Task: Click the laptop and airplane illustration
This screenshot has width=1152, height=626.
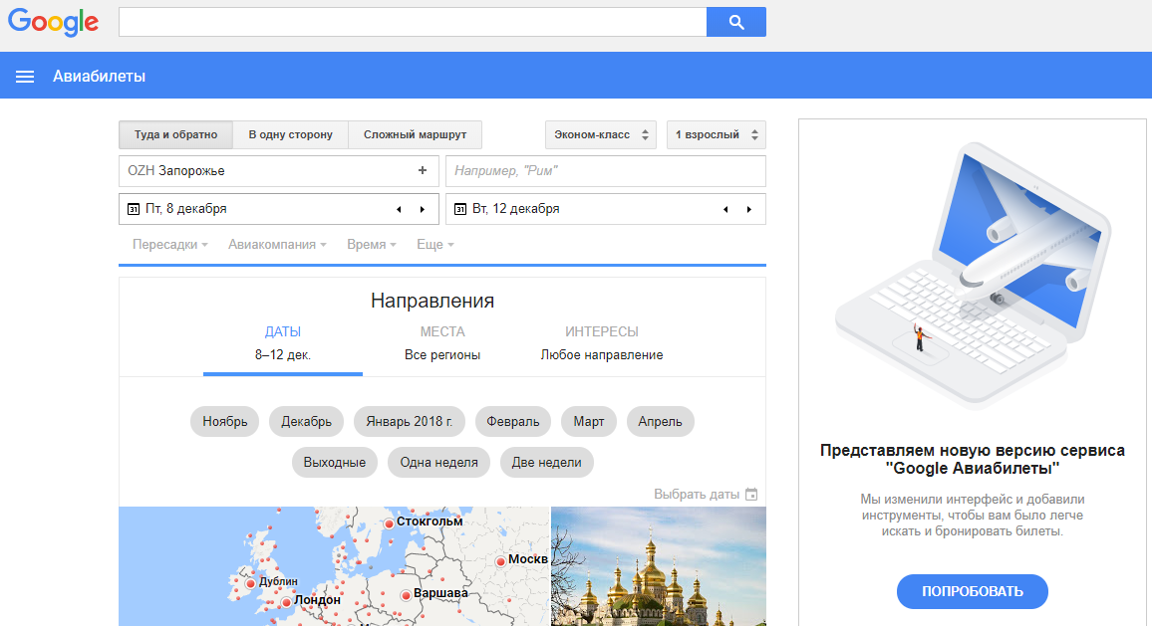Action: [x=972, y=276]
